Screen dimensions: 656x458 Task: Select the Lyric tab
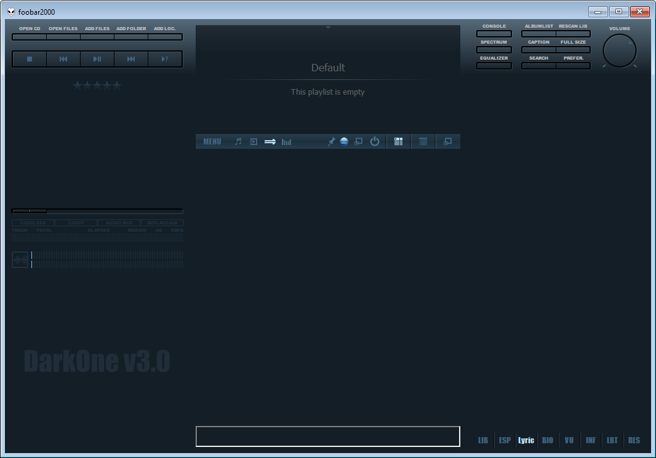pyautogui.click(x=526, y=440)
